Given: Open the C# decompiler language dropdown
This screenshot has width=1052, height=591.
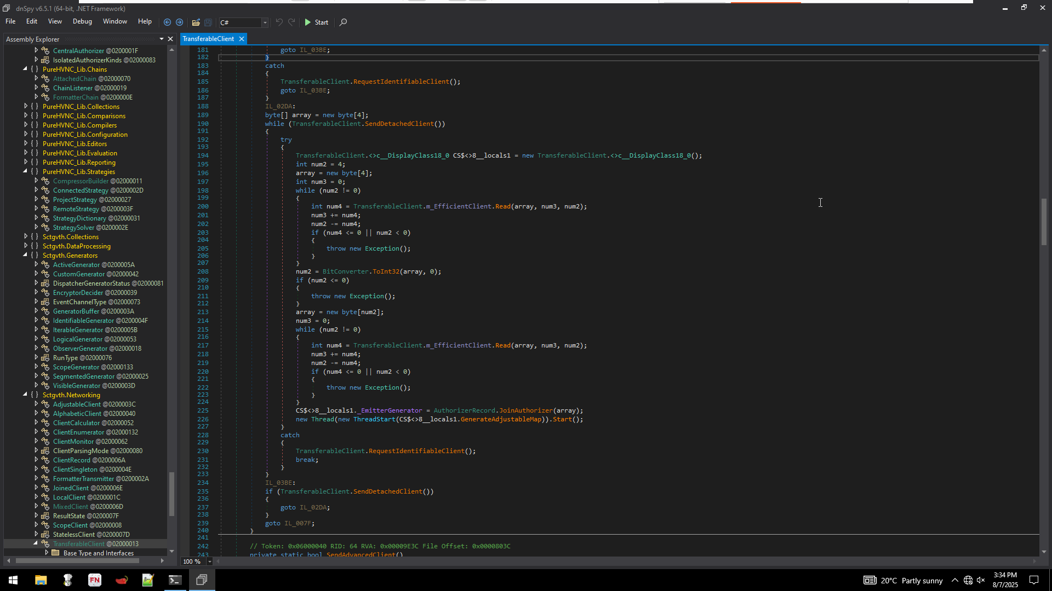Looking at the screenshot, I should click(265, 22).
